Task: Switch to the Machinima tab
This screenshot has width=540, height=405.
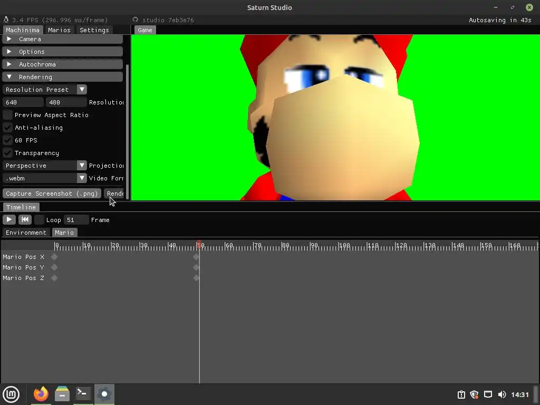Action: [x=23, y=30]
